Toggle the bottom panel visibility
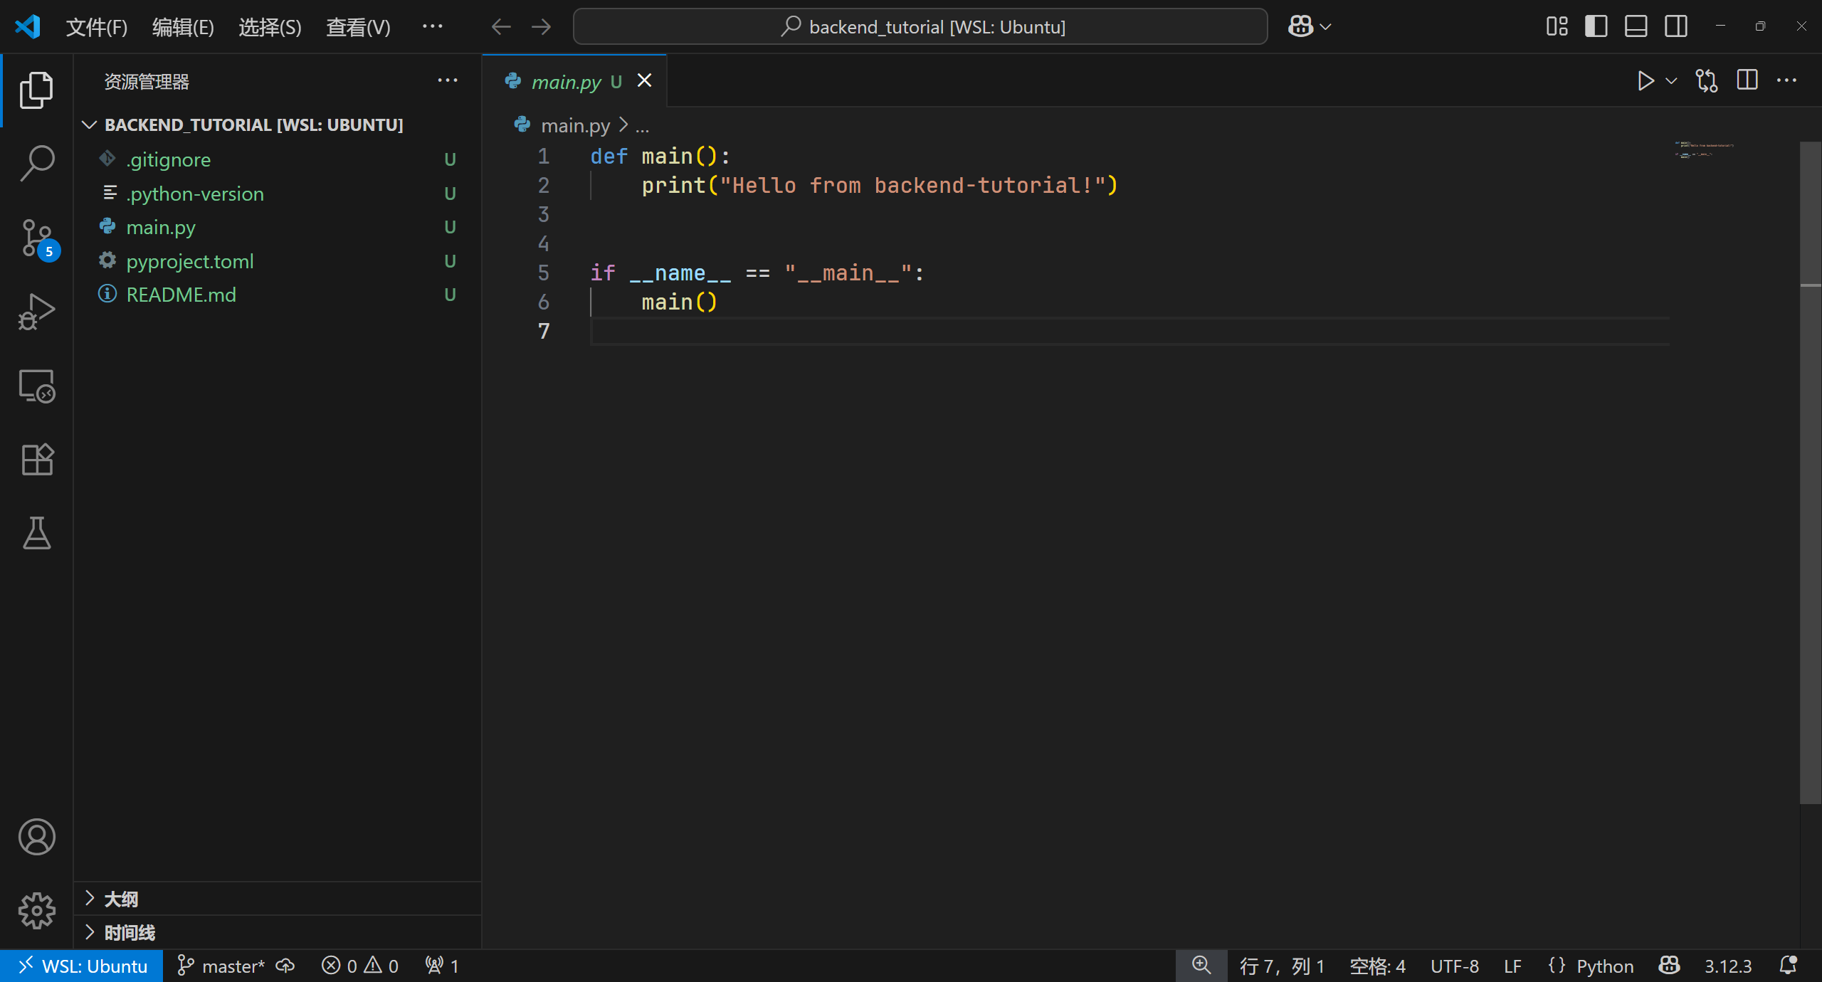1822x982 pixels. pyautogui.click(x=1636, y=26)
